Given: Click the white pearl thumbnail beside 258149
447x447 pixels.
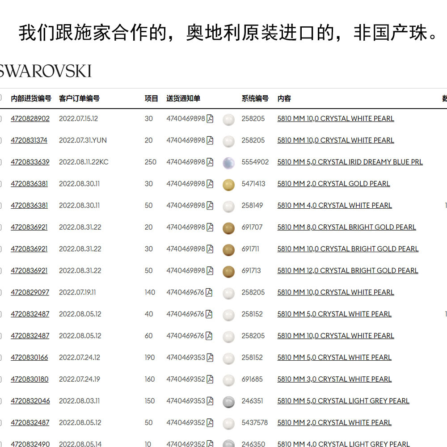Looking at the screenshot, I should (x=228, y=206).
